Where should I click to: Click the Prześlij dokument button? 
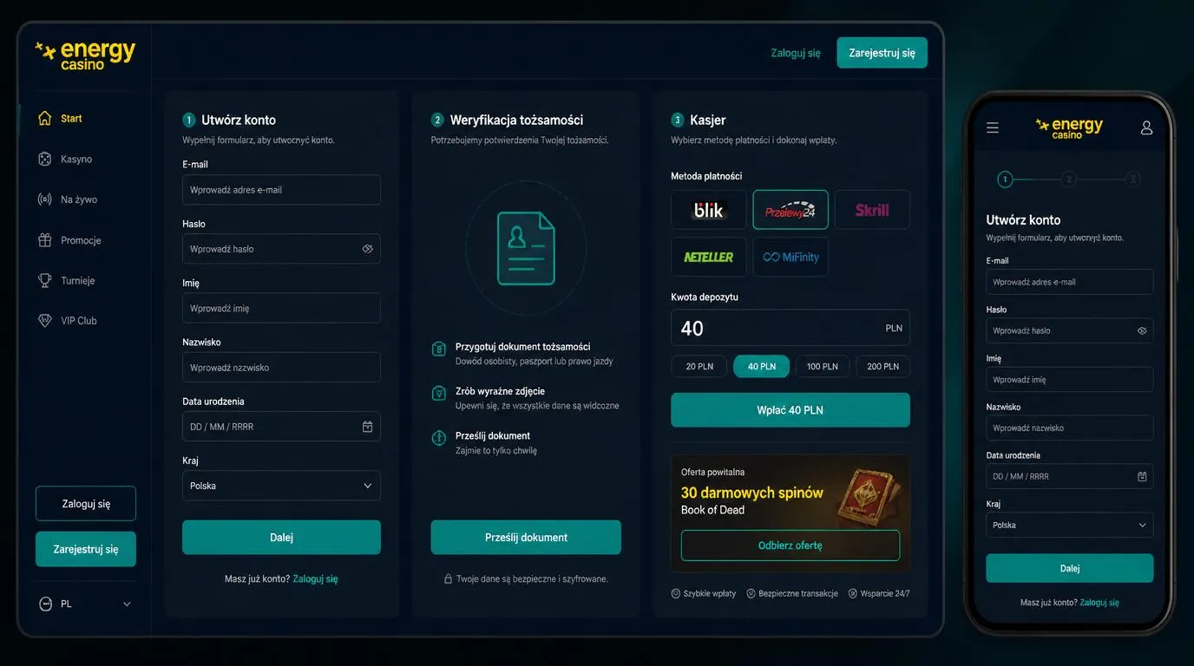point(526,538)
